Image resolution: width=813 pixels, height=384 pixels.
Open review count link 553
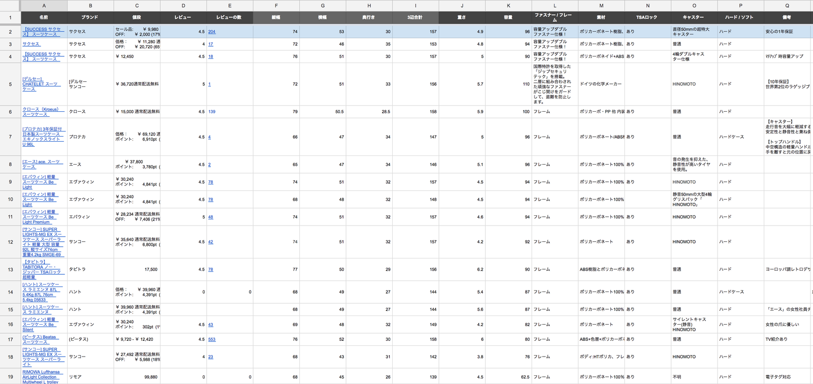pyautogui.click(x=212, y=339)
